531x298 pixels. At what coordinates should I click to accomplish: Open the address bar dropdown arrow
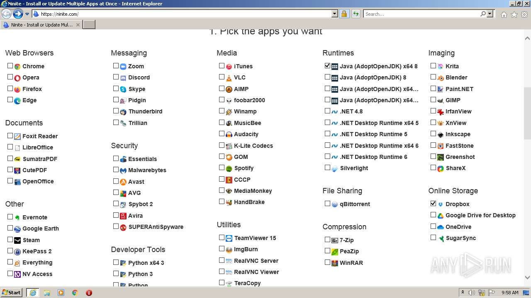coord(335,14)
